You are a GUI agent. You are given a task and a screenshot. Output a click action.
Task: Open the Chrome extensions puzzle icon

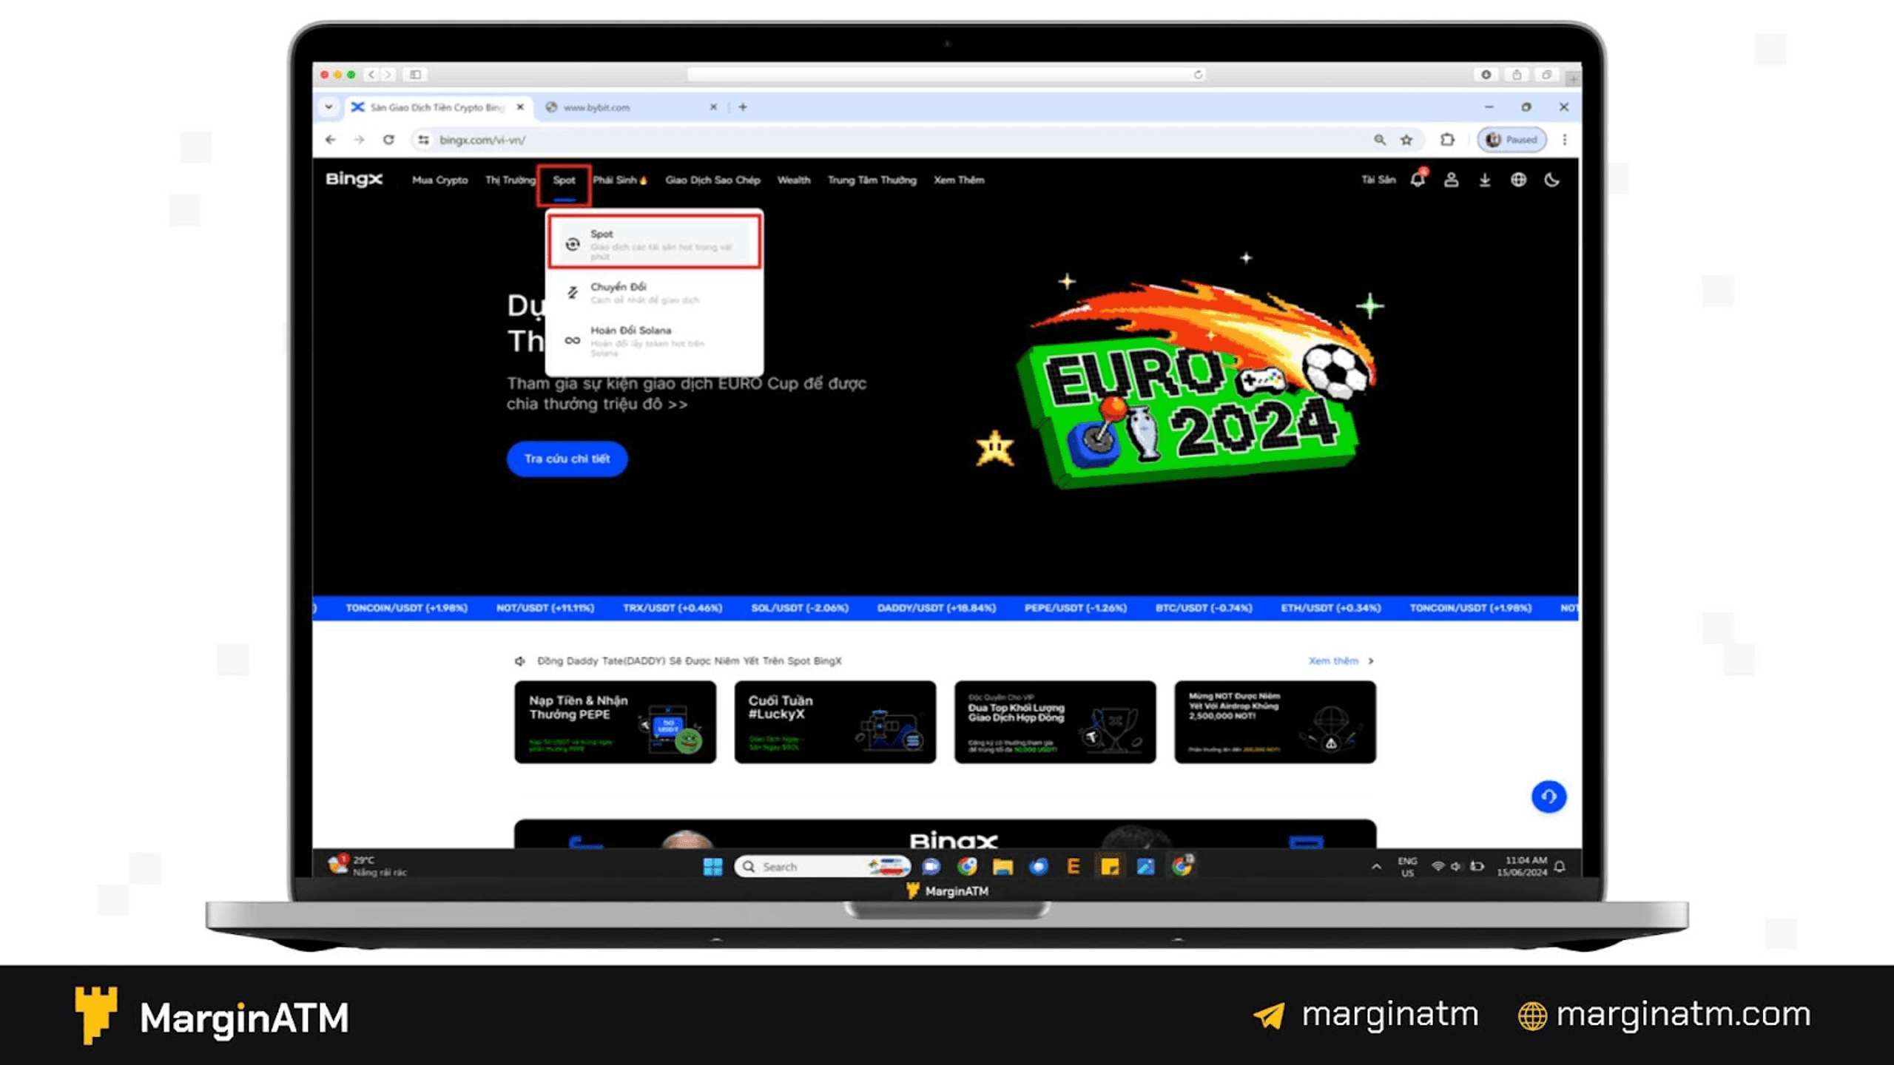pos(1447,140)
